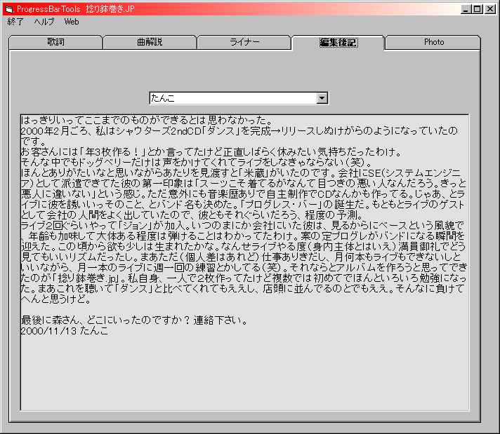
Task: Maximize the ProgressBarTools window
Action: click(x=478, y=9)
